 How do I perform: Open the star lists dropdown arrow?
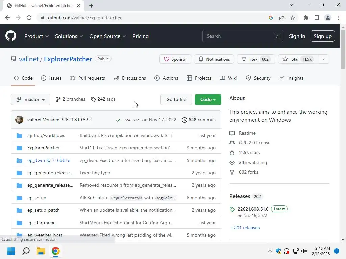(323, 59)
